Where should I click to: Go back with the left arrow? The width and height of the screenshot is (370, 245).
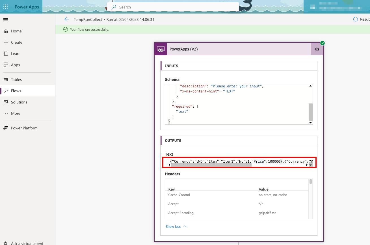click(x=66, y=19)
